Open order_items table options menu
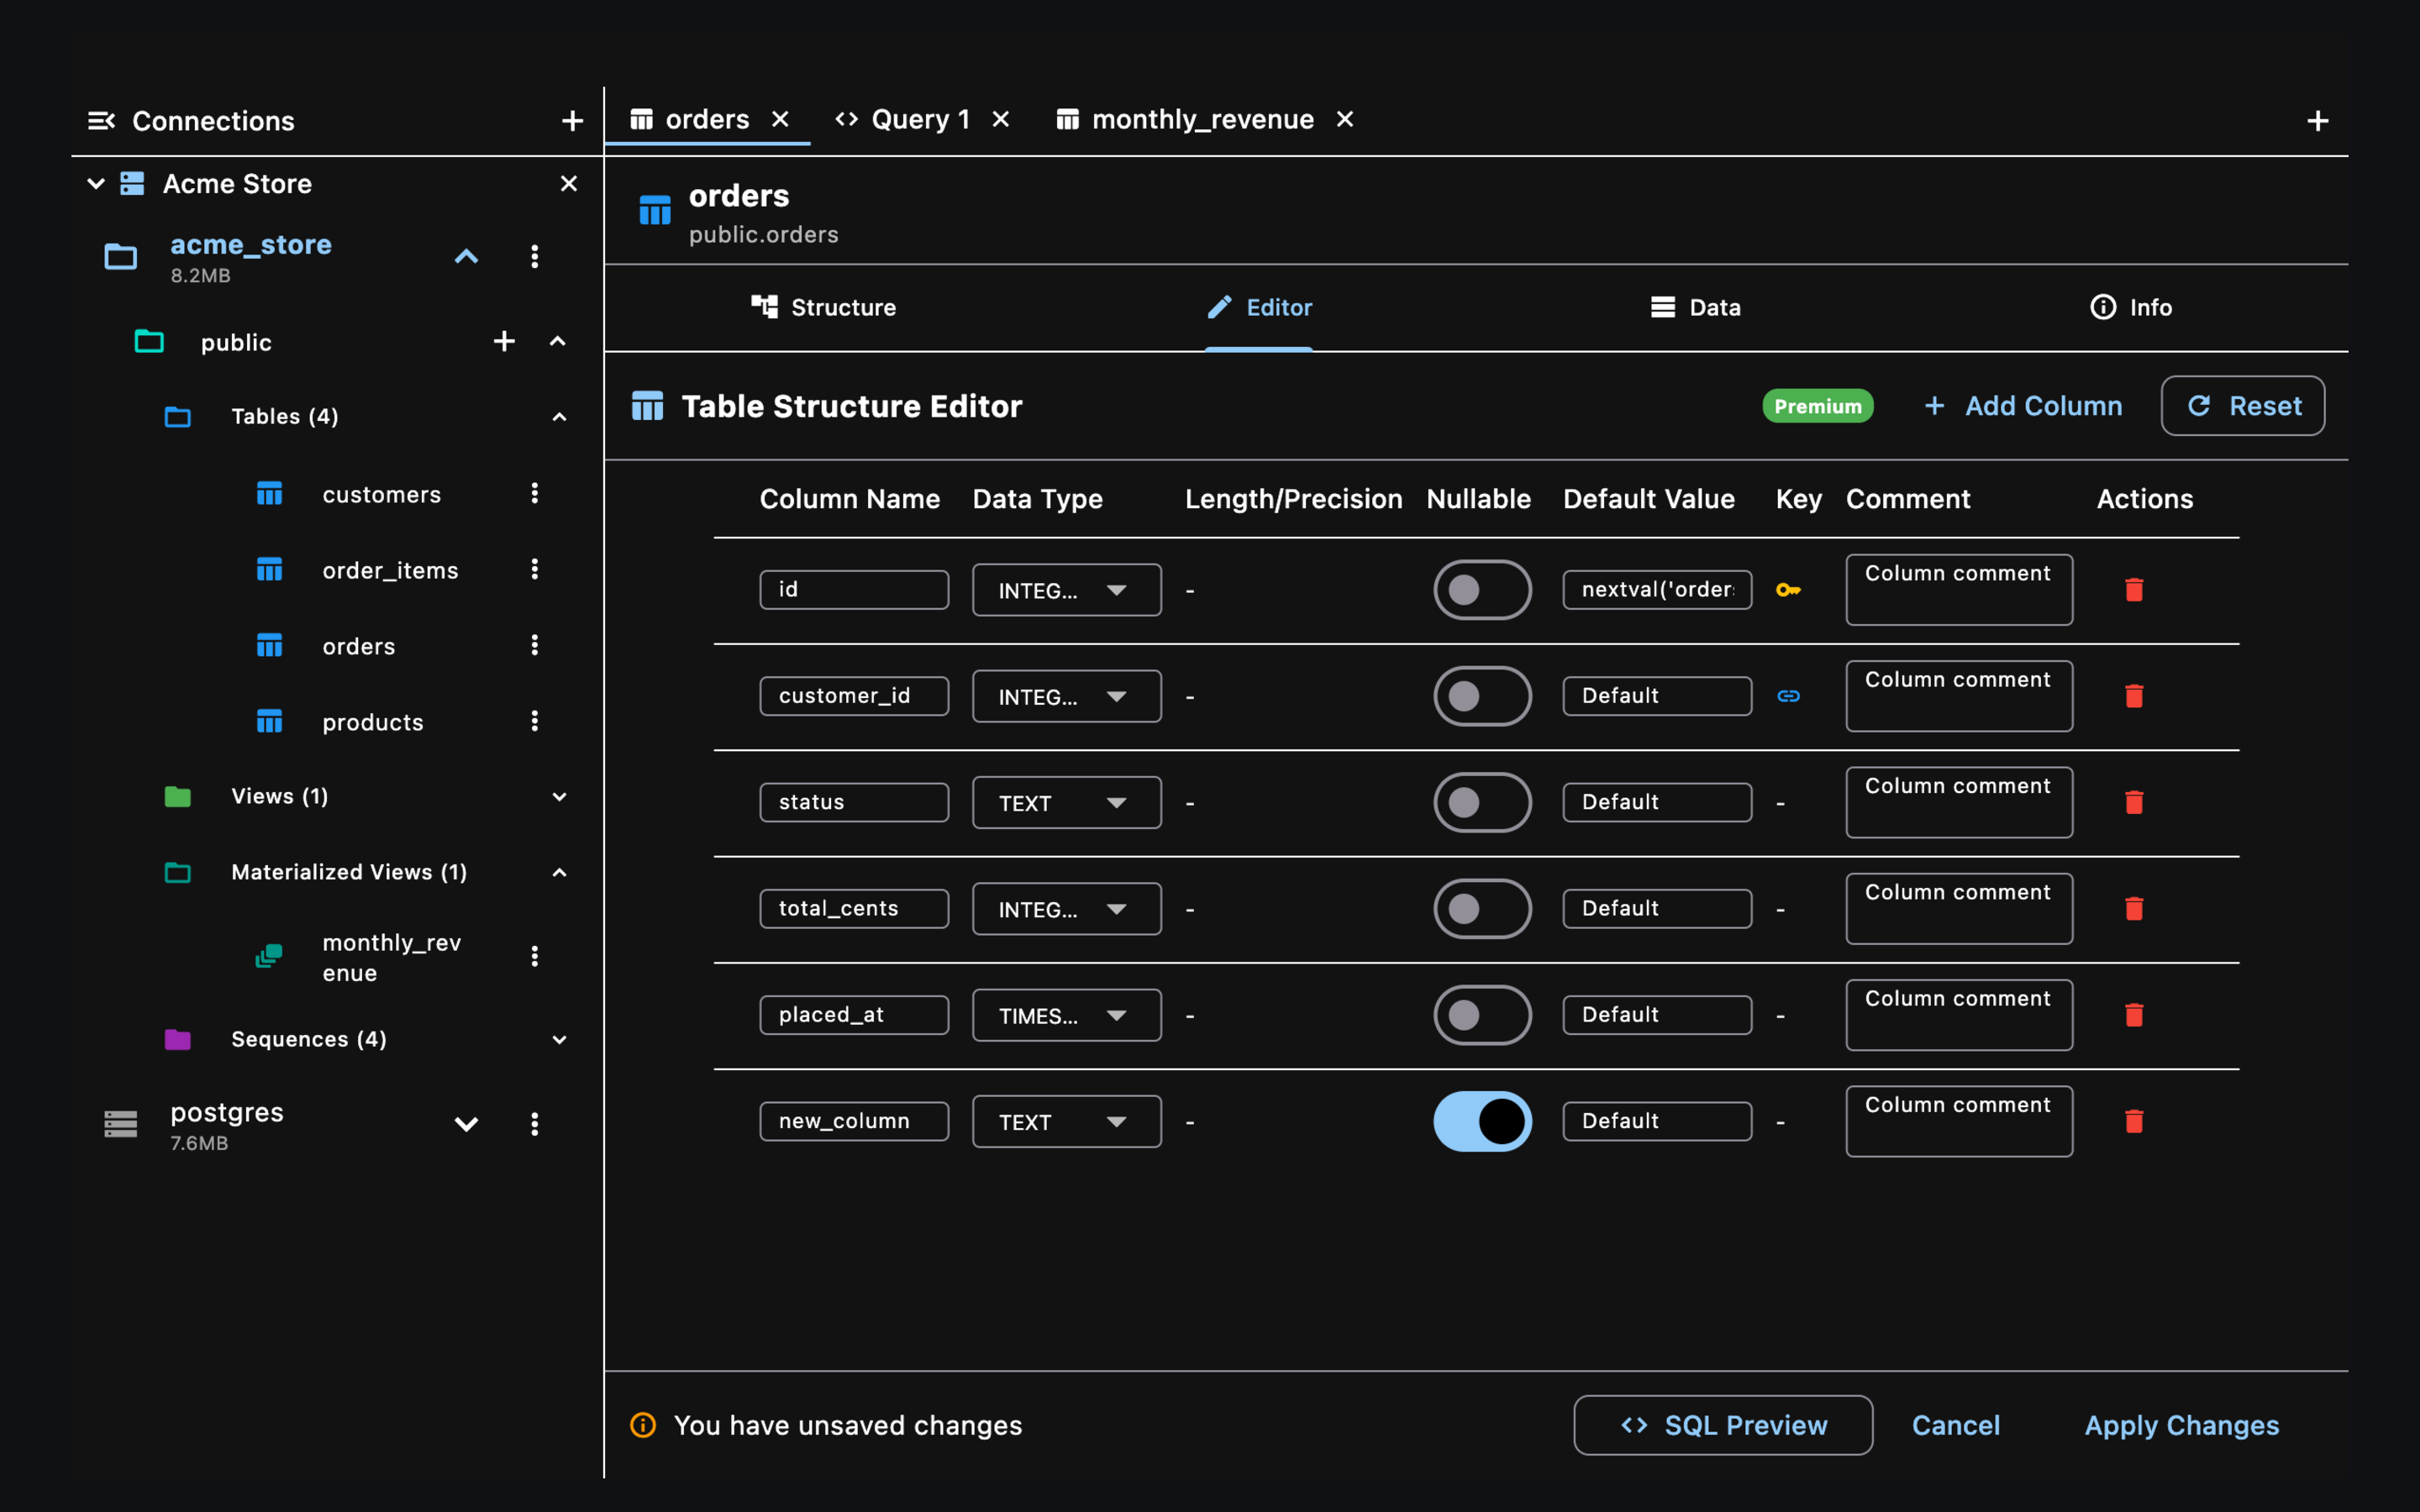The width and height of the screenshot is (2420, 1512). [x=535, y=569]
